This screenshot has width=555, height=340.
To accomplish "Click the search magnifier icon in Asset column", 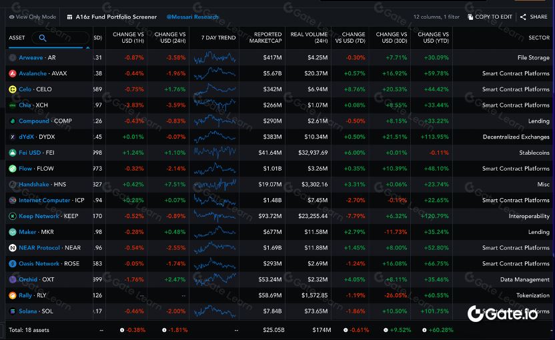I will click(x=43, y=38).
